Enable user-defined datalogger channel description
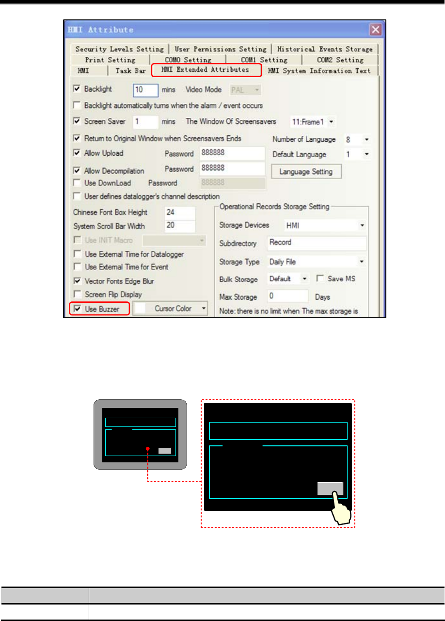Screen dimensions: 445x621 pyautogui.click(x=77, y=196)
